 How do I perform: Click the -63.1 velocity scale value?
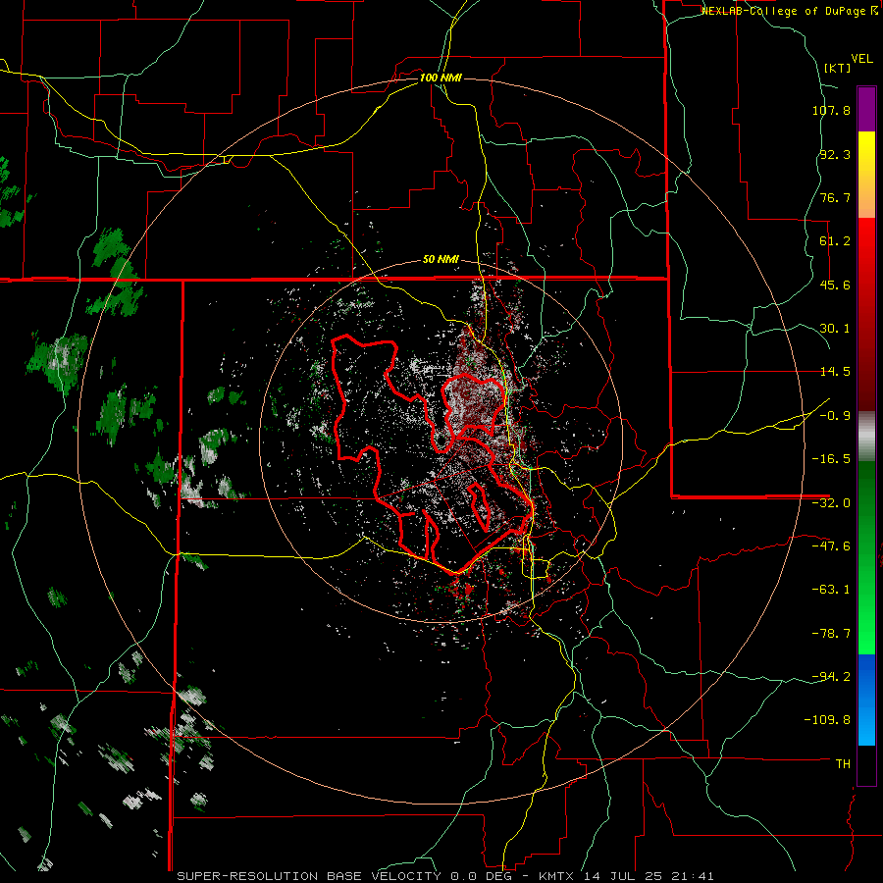(x=831, y=590)
